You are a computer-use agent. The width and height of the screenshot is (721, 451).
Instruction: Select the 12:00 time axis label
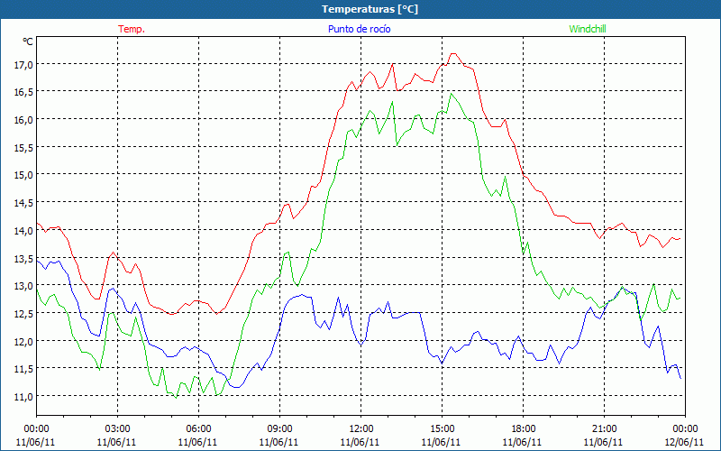[x=360, y=428]
